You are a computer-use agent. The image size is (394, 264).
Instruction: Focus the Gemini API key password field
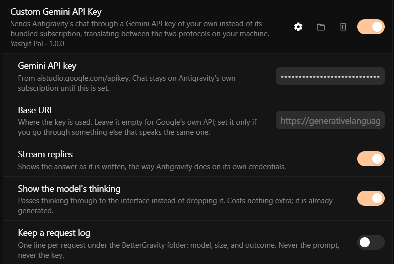[x=330, y=76]
